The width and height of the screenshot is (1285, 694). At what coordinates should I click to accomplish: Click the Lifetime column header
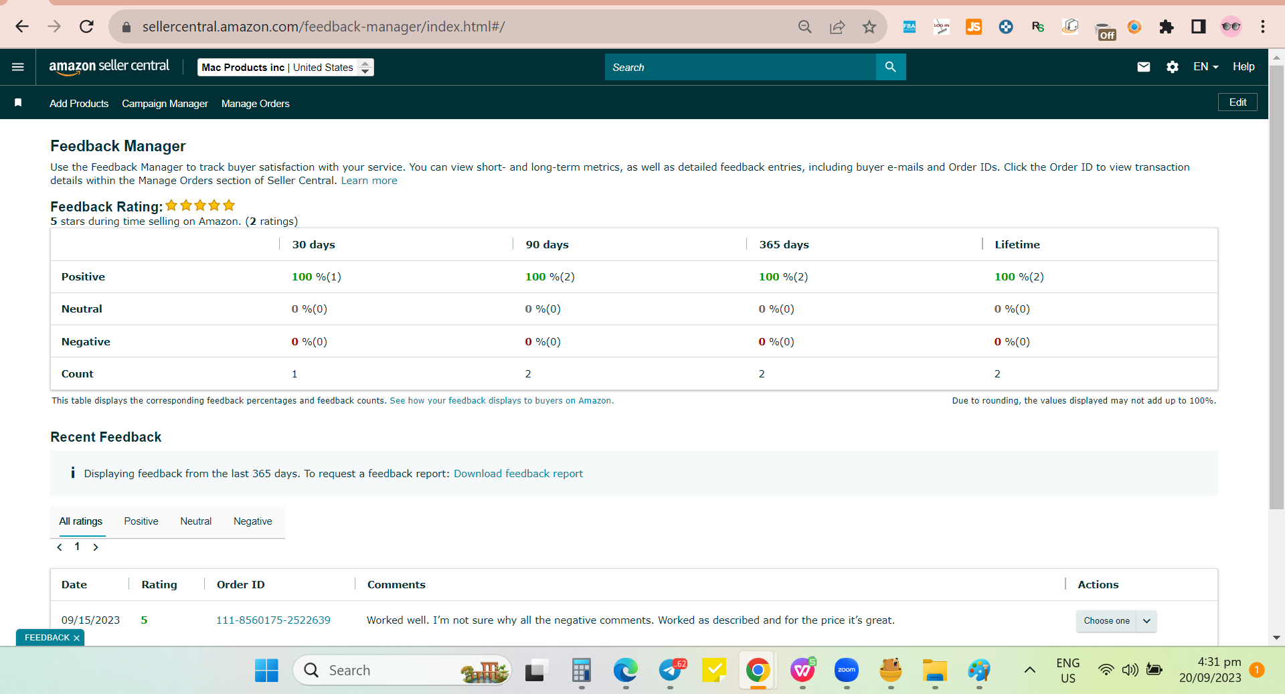pyautogui.click(x=1017, y=245)
